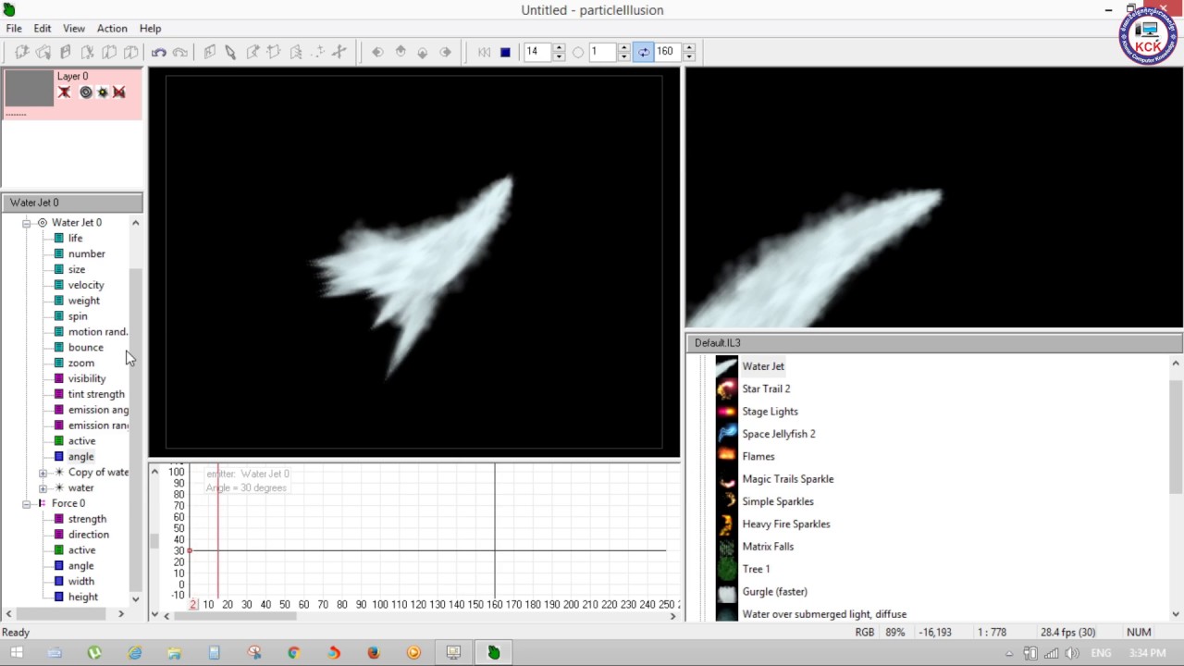
Task: Select Gurgle (faster) emitter in library
Action: [x=774, y=591]
